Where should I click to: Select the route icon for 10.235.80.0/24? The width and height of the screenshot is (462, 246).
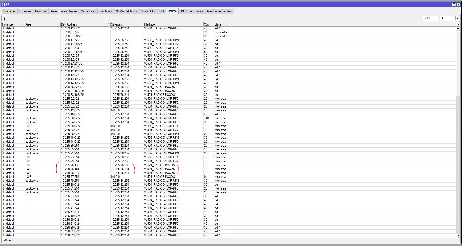(x=4, y=185)
